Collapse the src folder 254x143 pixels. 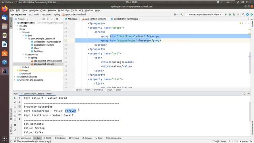coord(17,29)
